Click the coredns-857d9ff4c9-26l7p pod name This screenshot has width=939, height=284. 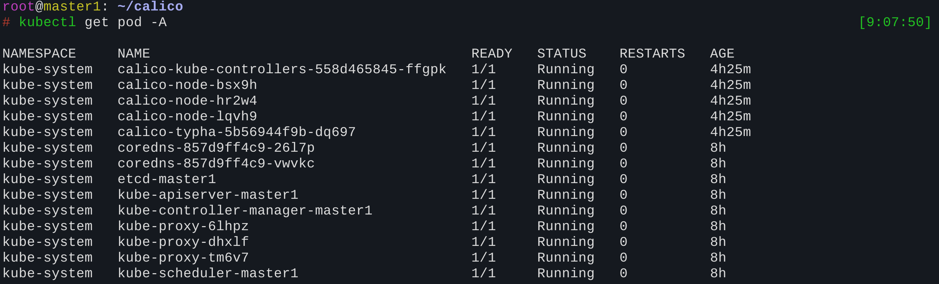point(216,148)
